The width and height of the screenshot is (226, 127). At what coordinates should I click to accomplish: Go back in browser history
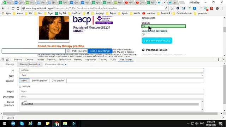coord(3,8)
